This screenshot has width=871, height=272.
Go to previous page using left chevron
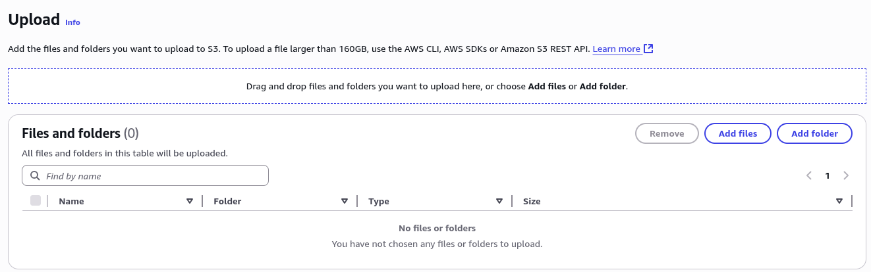tap(809, 175)
